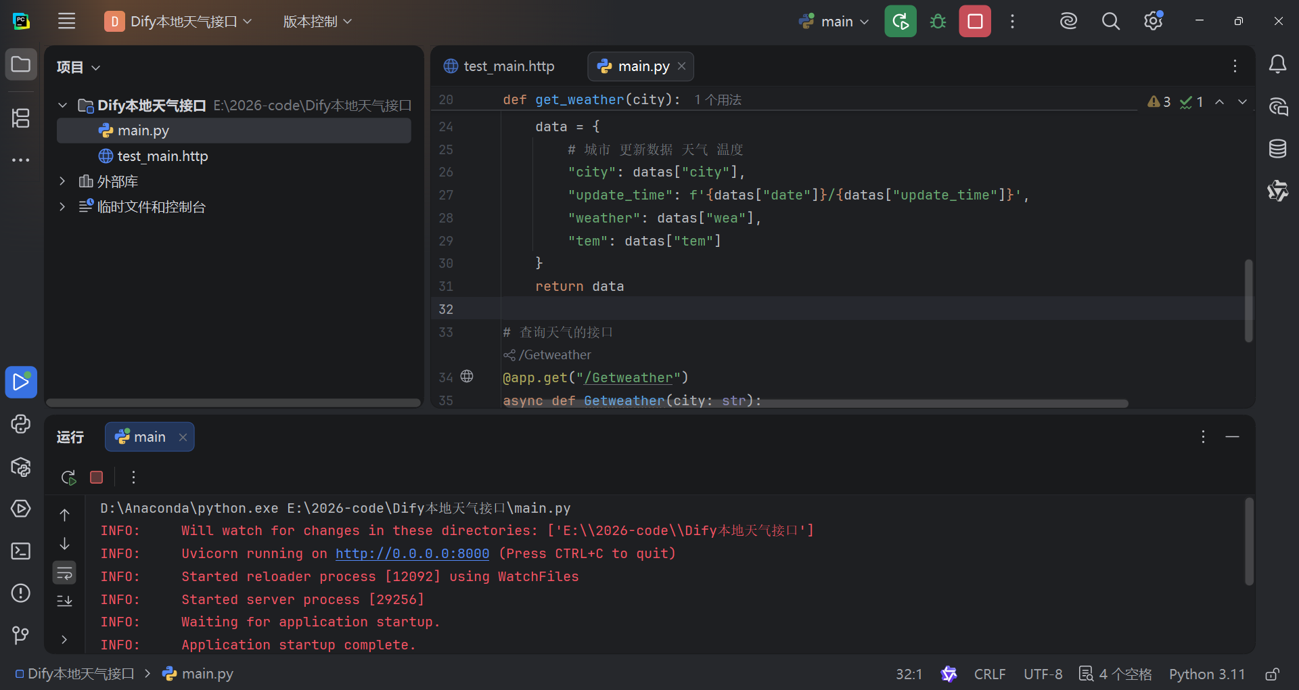
Task: Click project tree horizontal scrollbar
Action: click(233, 402)
